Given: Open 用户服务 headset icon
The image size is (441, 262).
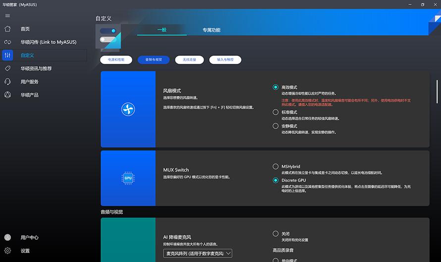Looking at the screenshot, I should pos(7,82).
